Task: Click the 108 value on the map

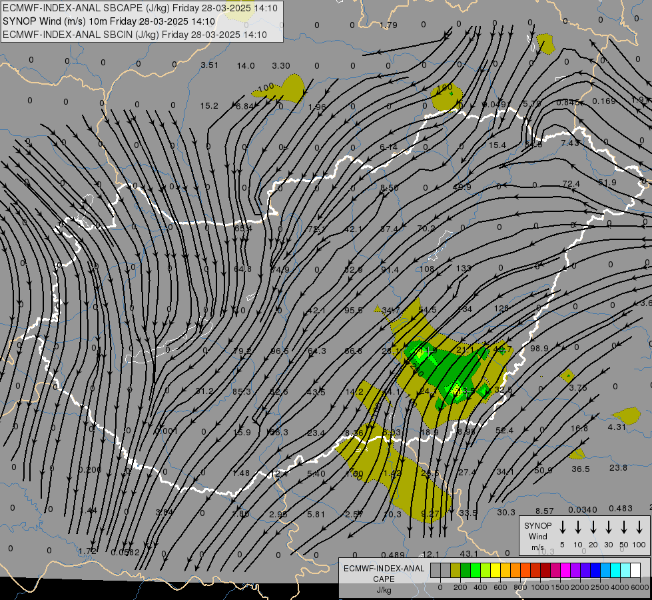Action: pos(427,269)
